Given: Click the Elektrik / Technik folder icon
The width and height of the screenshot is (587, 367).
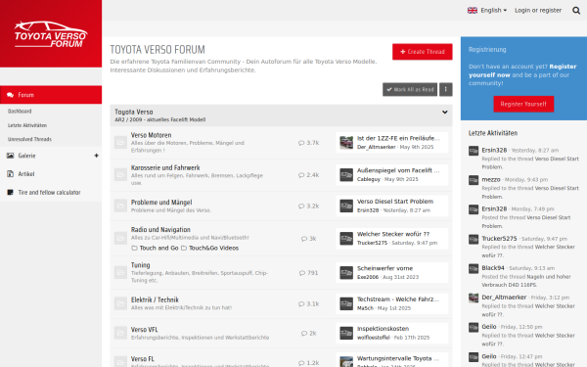Looking at the screenshot, I should [x=120, y=303].
